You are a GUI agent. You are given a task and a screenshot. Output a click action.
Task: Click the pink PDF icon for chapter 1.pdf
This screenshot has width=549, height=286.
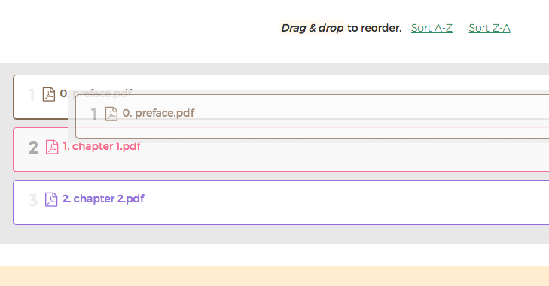(52, 147)
